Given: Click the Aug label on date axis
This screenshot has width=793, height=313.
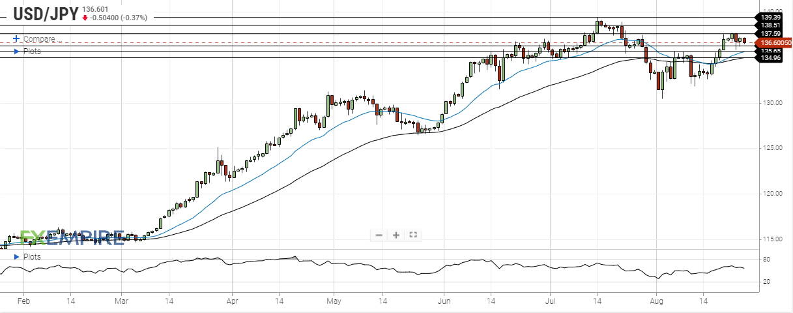Looking at the screenshot, I should click(657, 303).
